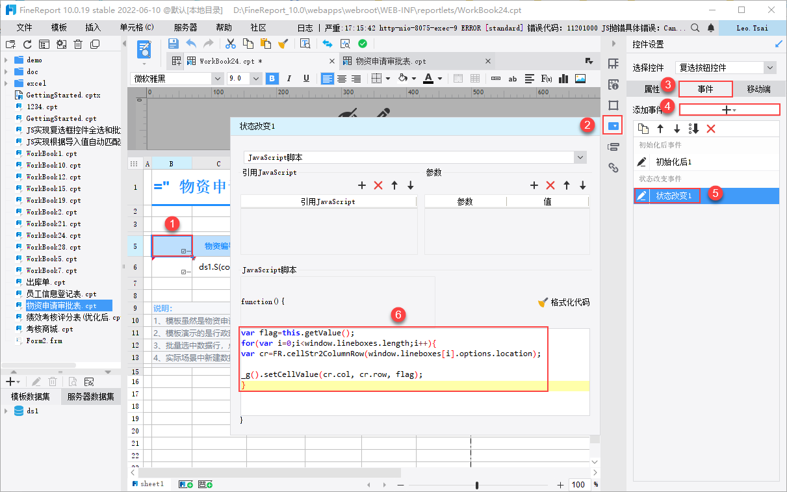
Task: Click the font color swatch
Action: coord(428,79)
